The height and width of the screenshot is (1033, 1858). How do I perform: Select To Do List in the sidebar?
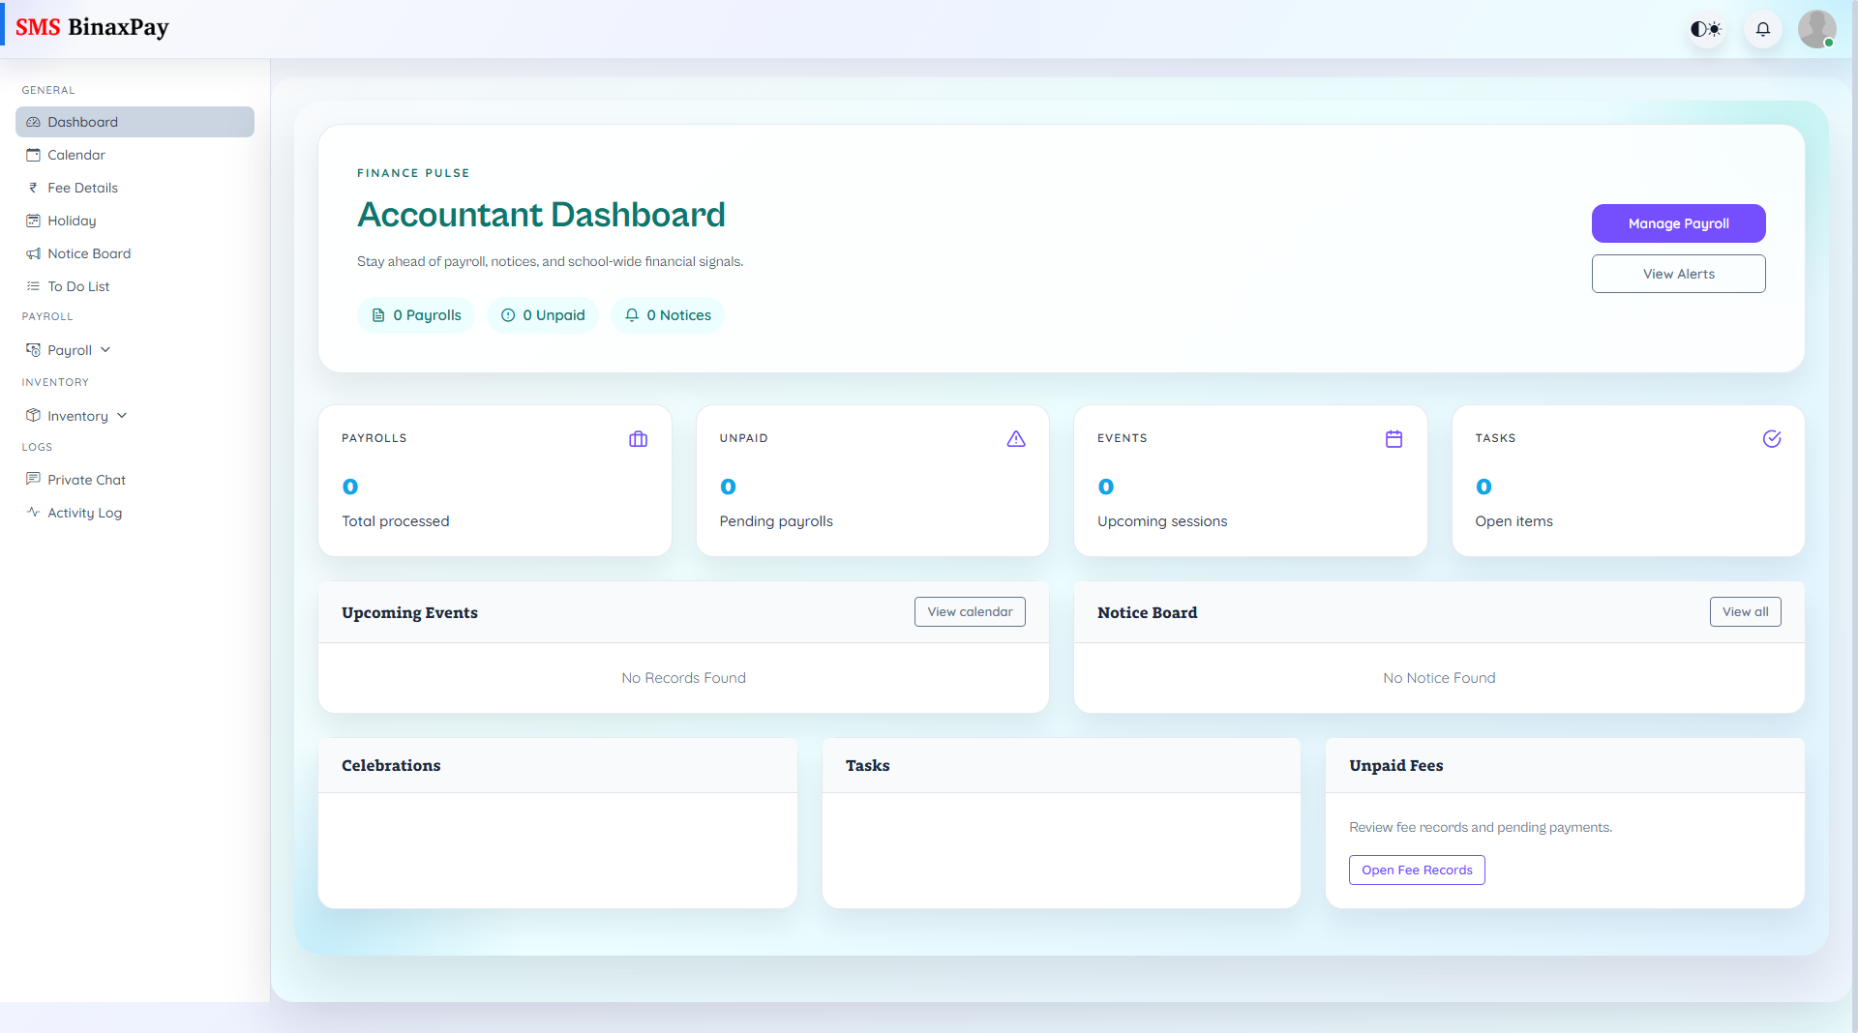77,286
